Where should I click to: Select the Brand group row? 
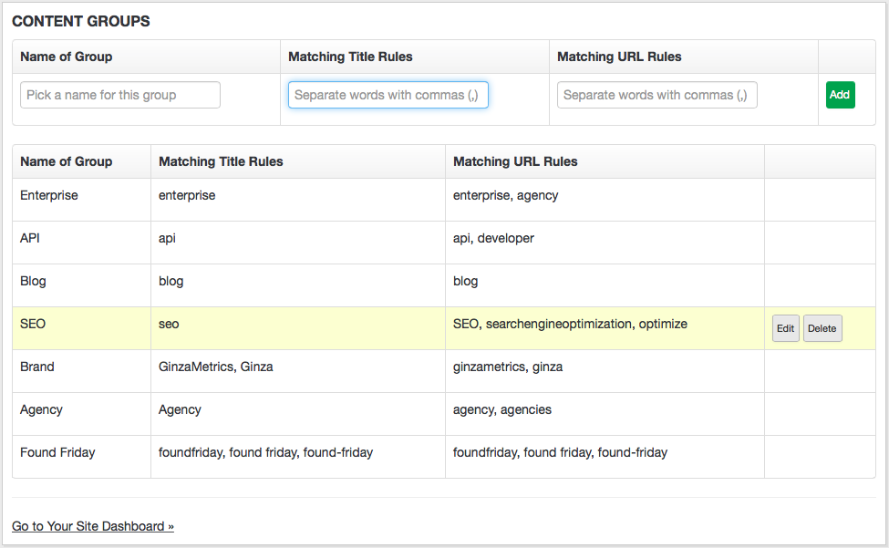click(x=37, y=367)
